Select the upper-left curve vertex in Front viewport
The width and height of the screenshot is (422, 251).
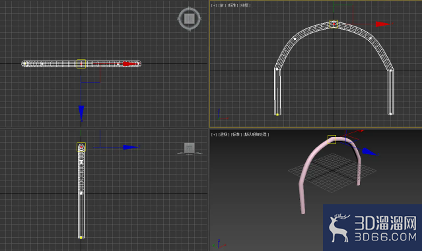pos(295,39)
